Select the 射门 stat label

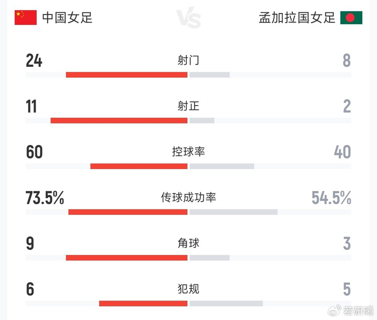point(188,60)
